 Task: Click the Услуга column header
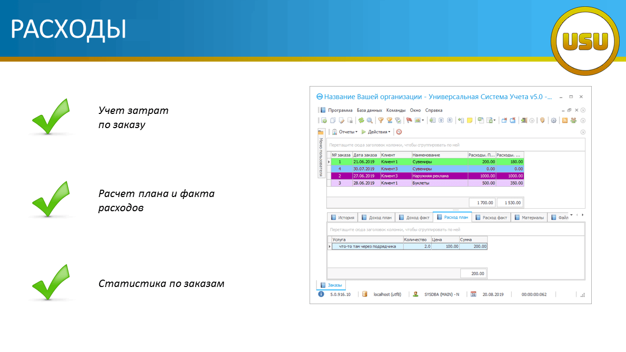(367, 240)
